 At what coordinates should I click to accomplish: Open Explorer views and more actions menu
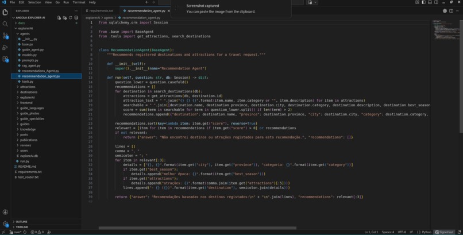76,11
